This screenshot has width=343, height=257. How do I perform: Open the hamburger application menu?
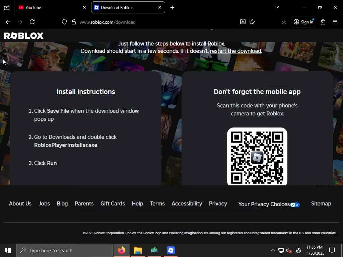[335, 22]
